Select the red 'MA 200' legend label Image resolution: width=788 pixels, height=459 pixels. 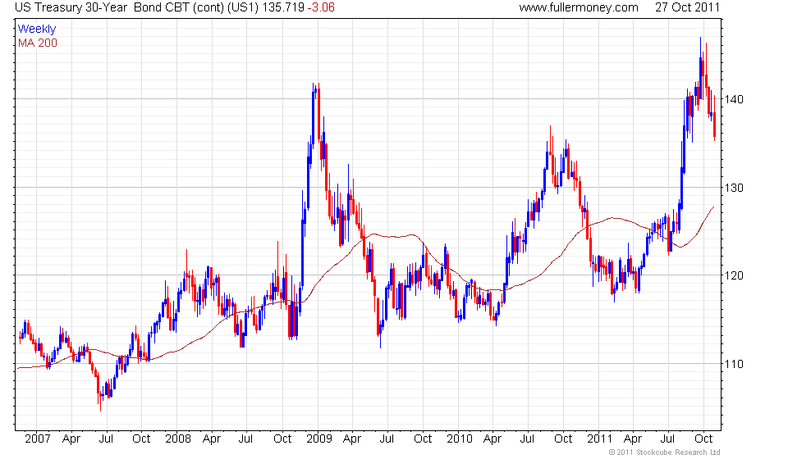coord(38,43)
